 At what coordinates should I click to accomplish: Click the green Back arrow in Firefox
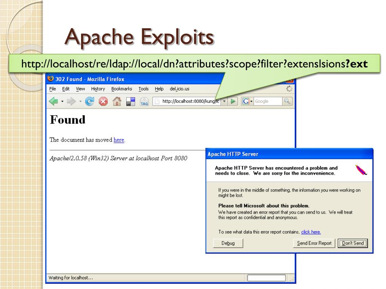point(54,101)
